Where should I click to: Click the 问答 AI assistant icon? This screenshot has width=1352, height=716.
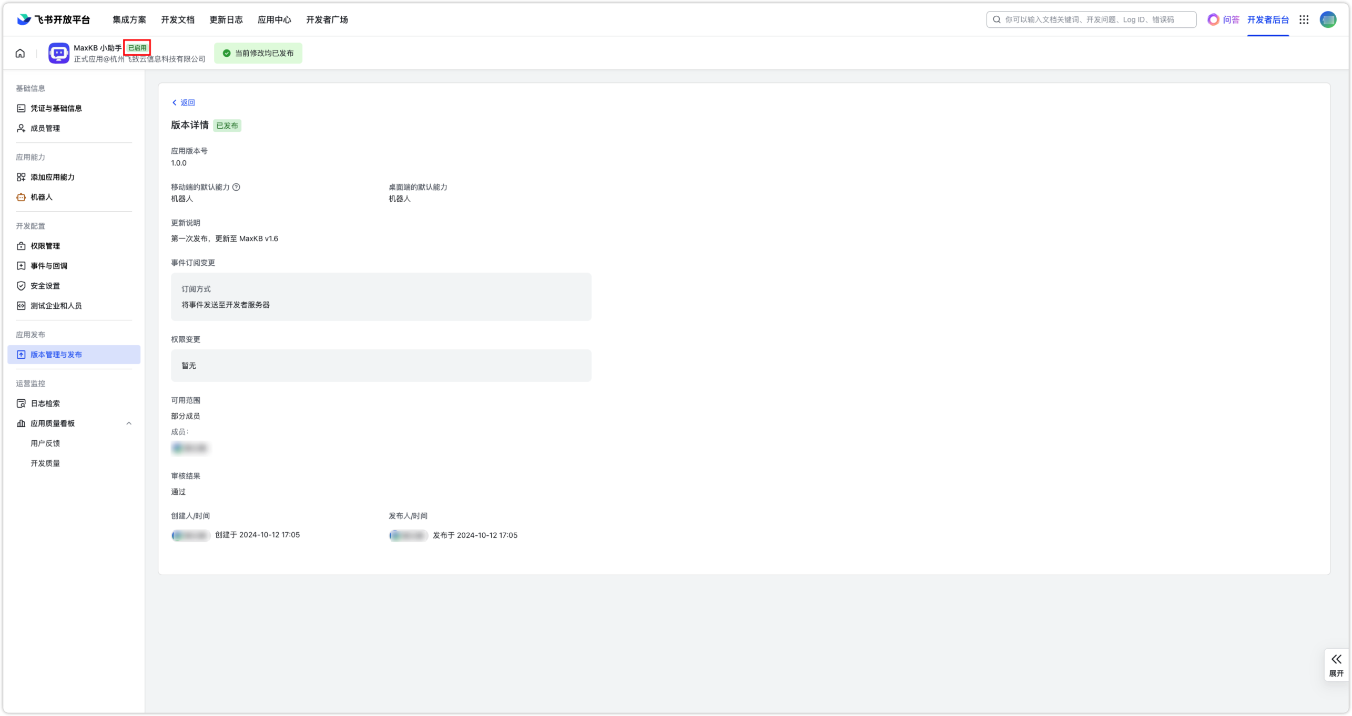coord(1213,19)
